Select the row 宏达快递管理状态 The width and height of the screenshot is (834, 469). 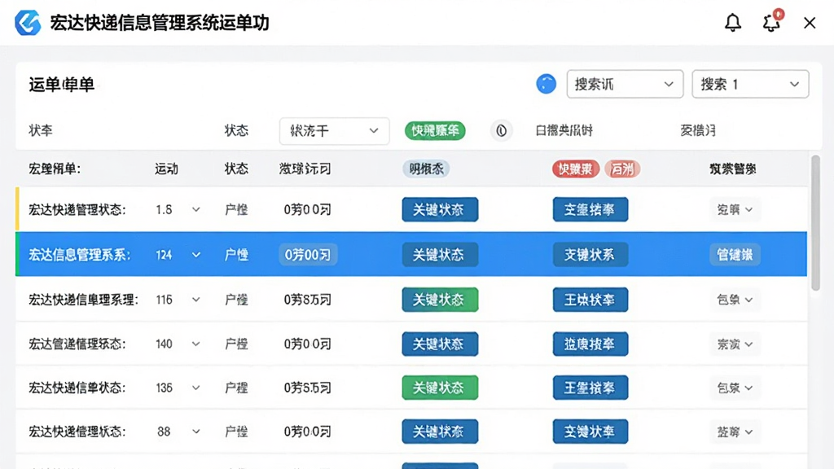411,209
